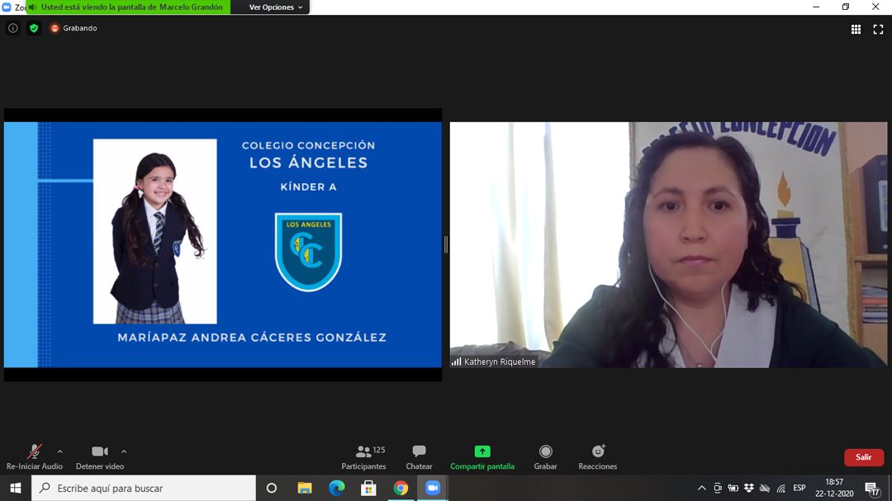Image resolution: width=892 pixels, height=501 pixels.
Task: Click the Grabar record button
Action: pyautogui.click(x=545, y=457)
